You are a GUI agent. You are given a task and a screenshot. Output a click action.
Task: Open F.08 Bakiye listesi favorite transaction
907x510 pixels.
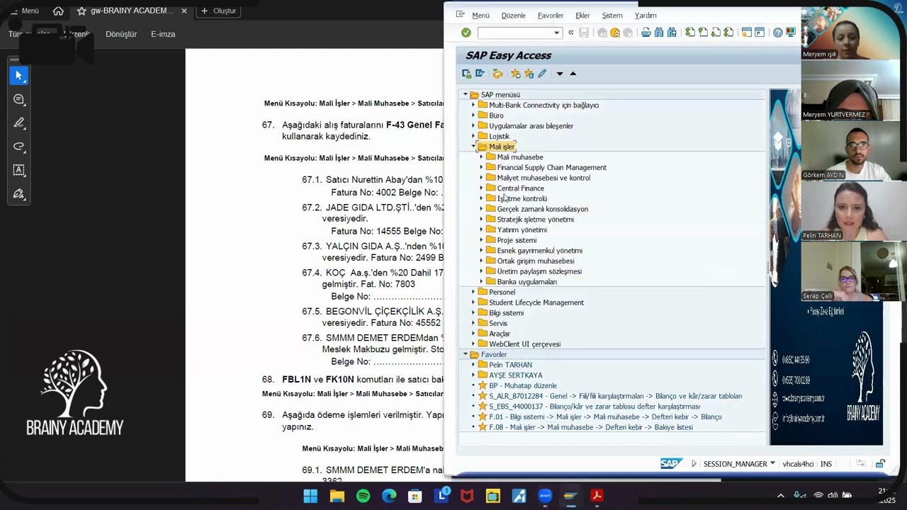pos(591,427)
